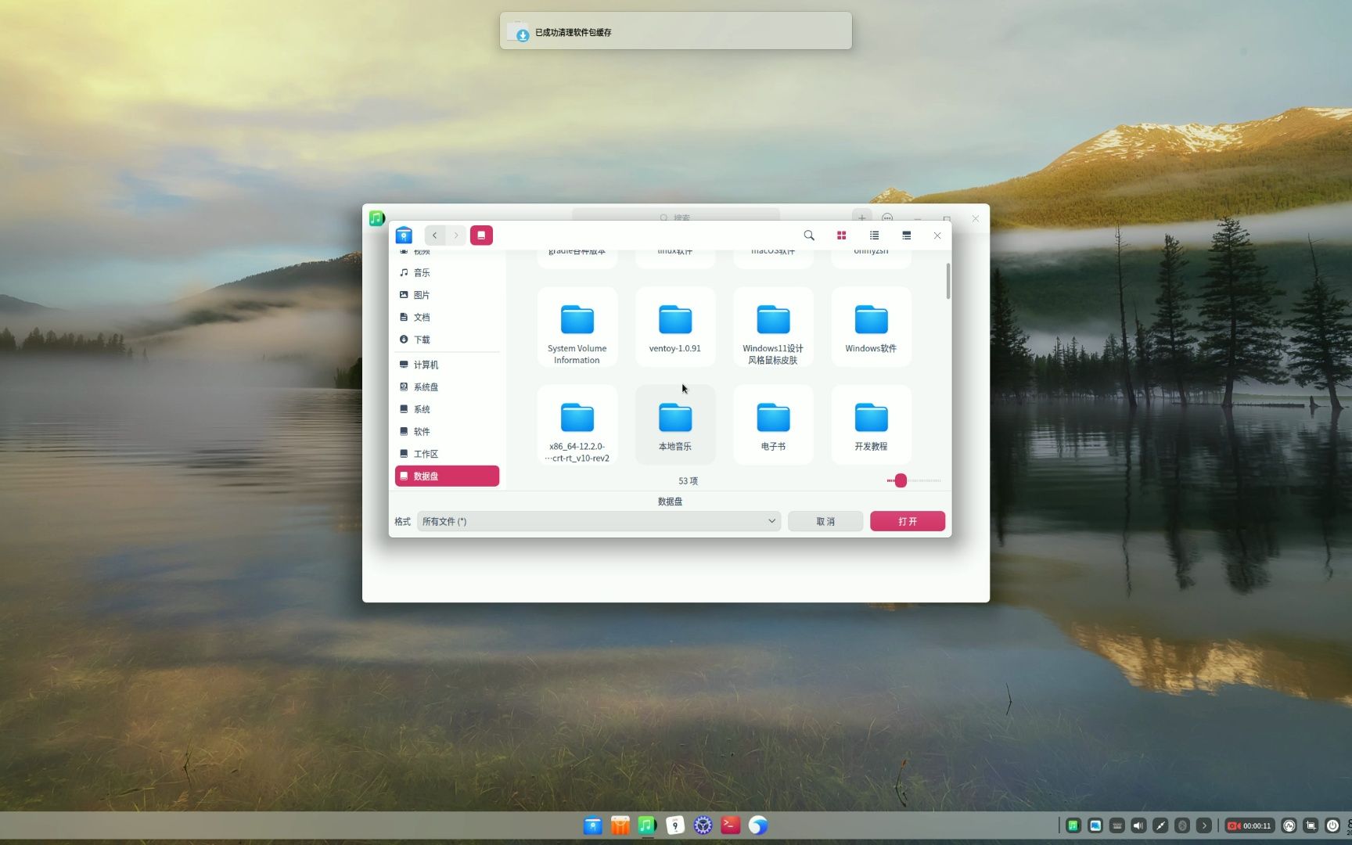The image size is (1352, 845).
Task: Open the 所有文件 format dropdown
Action: pos(598,520)
